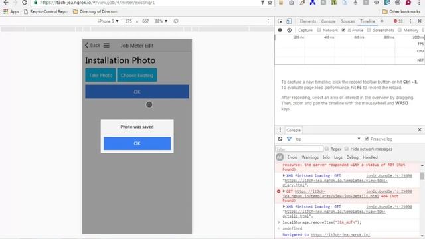The image size is (425, 239).
Task: Open the Other bookmarks folder
Action: coord(401,12)
